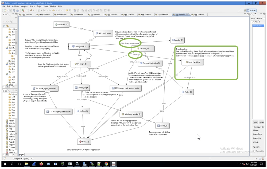Click the Subdialog Invoke_01 node

(131, 114)
